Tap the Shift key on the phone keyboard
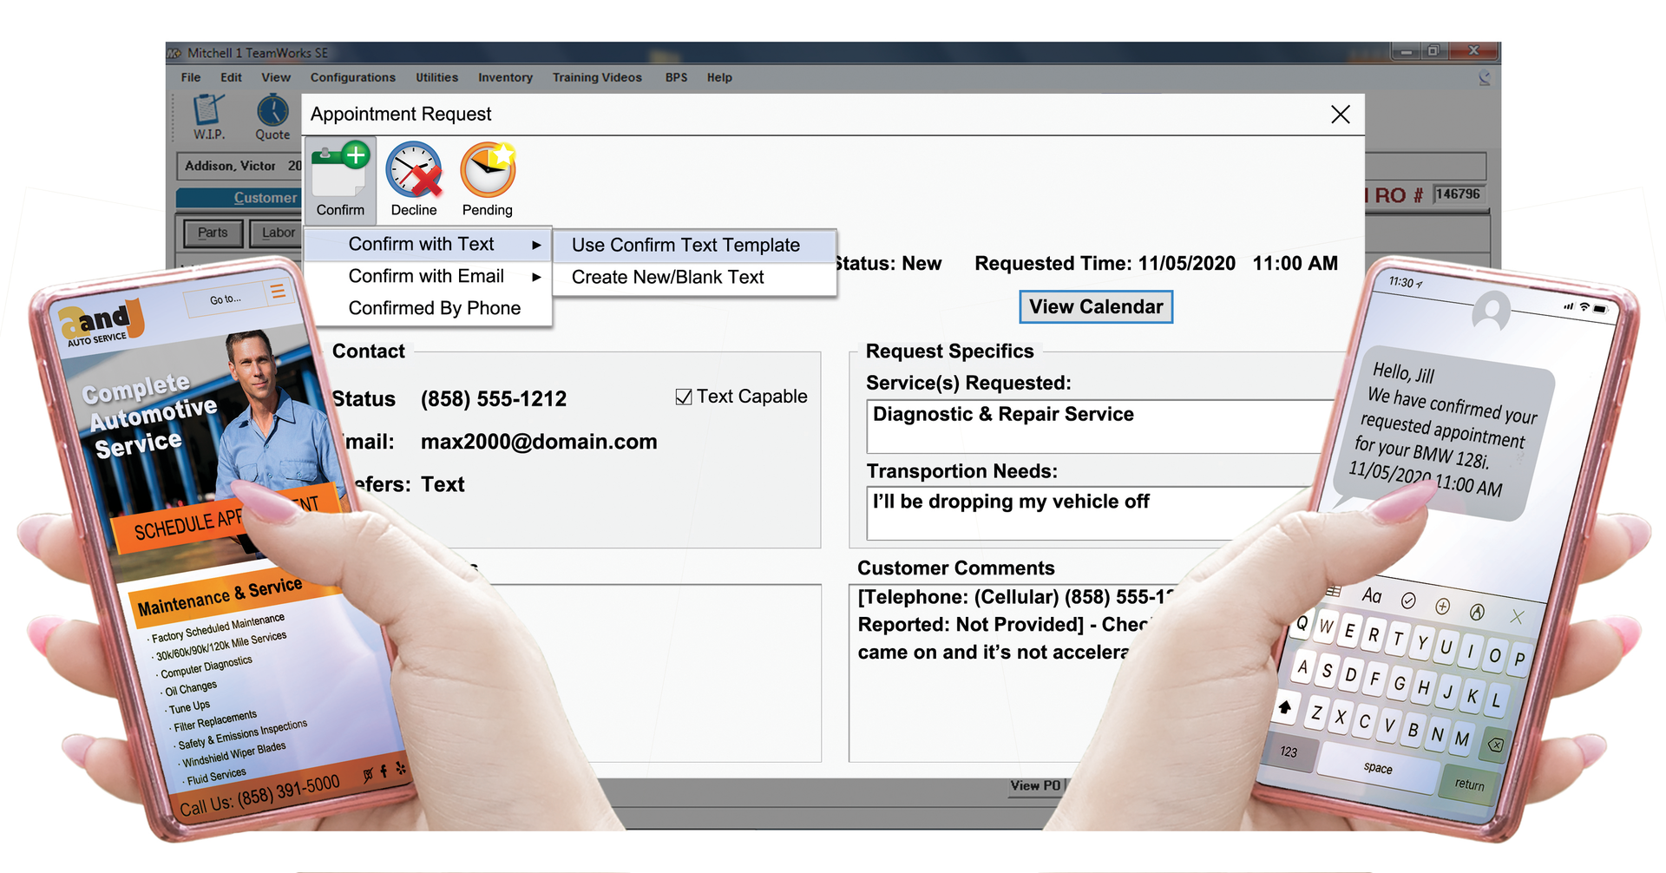Screen dimensions: 1666x873 click(1286, 708)
